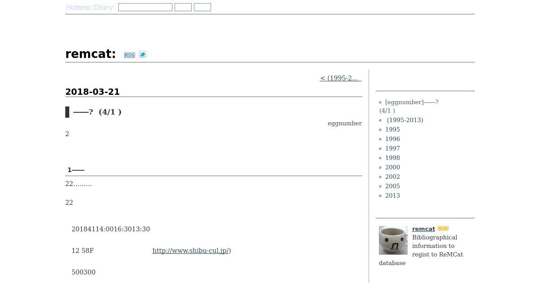Open the remcat profile name link
540x283 pixels.
click(423, 229)
